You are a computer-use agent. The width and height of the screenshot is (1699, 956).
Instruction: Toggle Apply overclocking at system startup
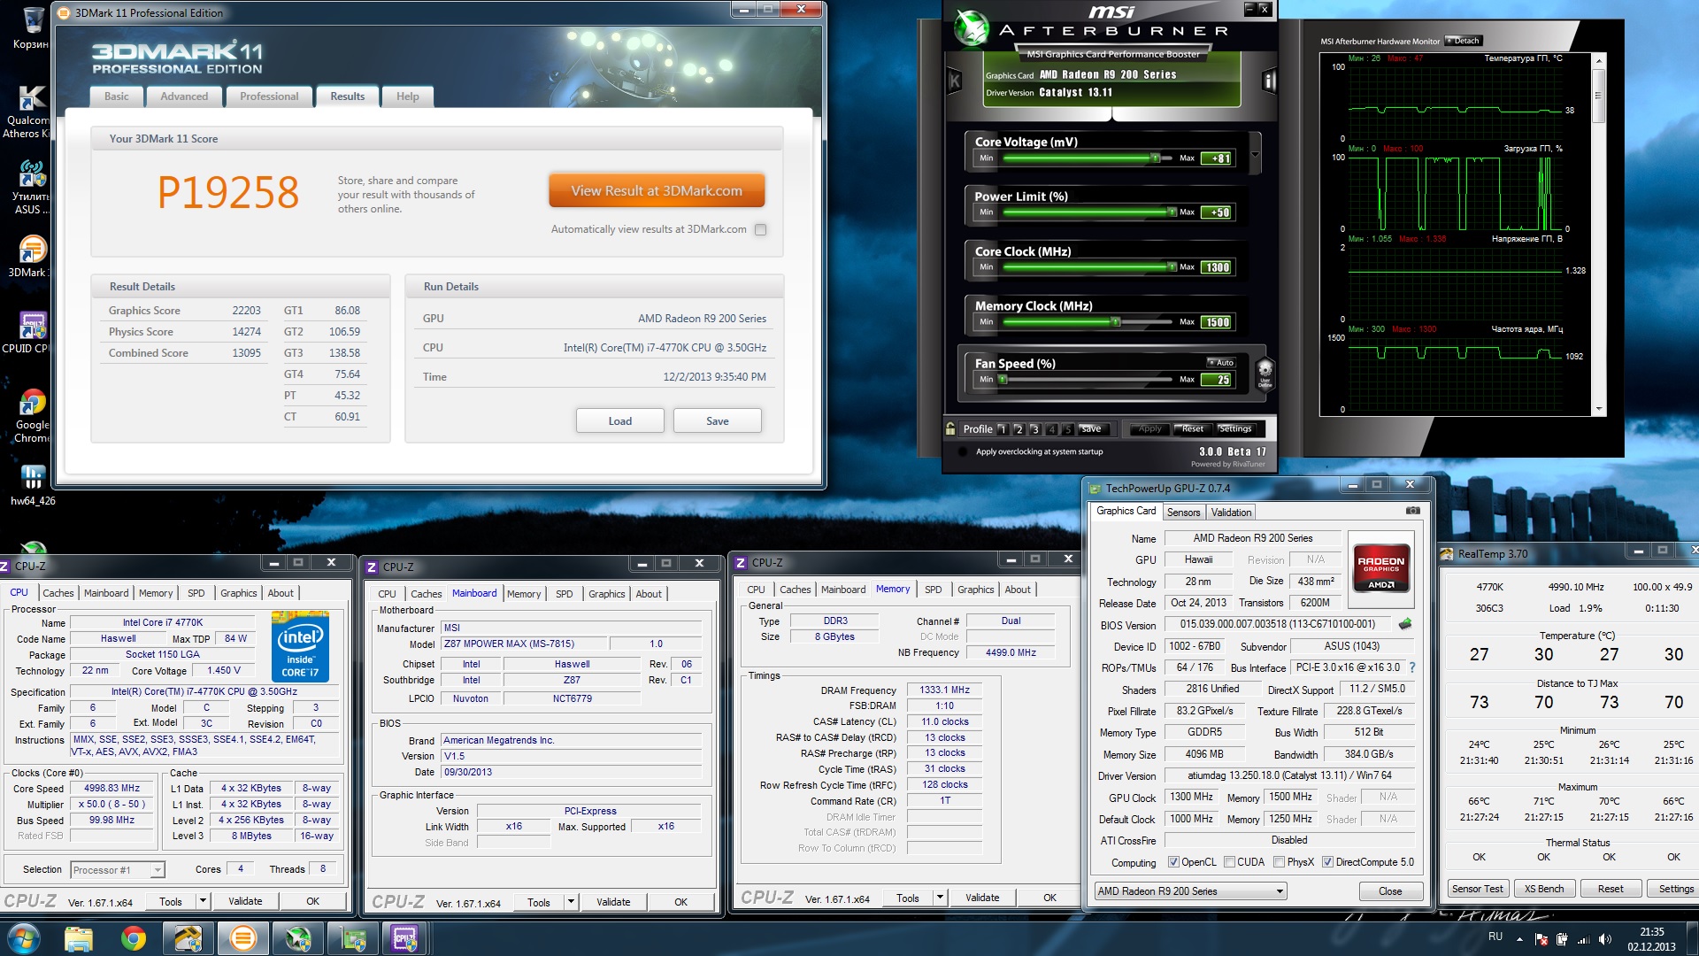(x=963, y=451)
